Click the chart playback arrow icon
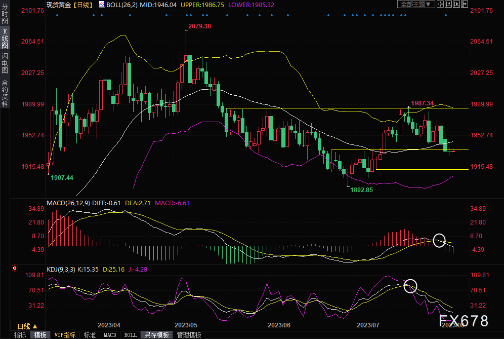Viewport: 504px width, 339px height. pos(455,4)
